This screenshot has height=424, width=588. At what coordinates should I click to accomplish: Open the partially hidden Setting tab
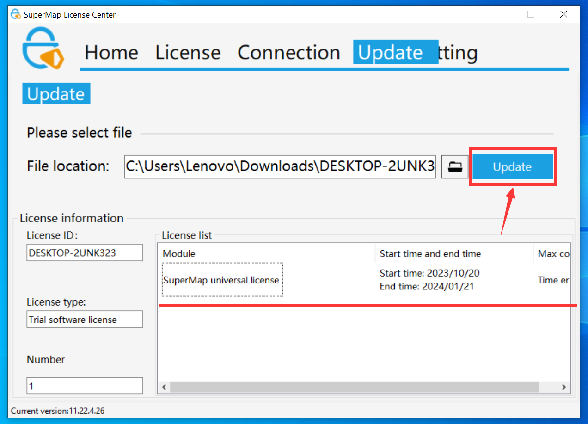point(458,52)
